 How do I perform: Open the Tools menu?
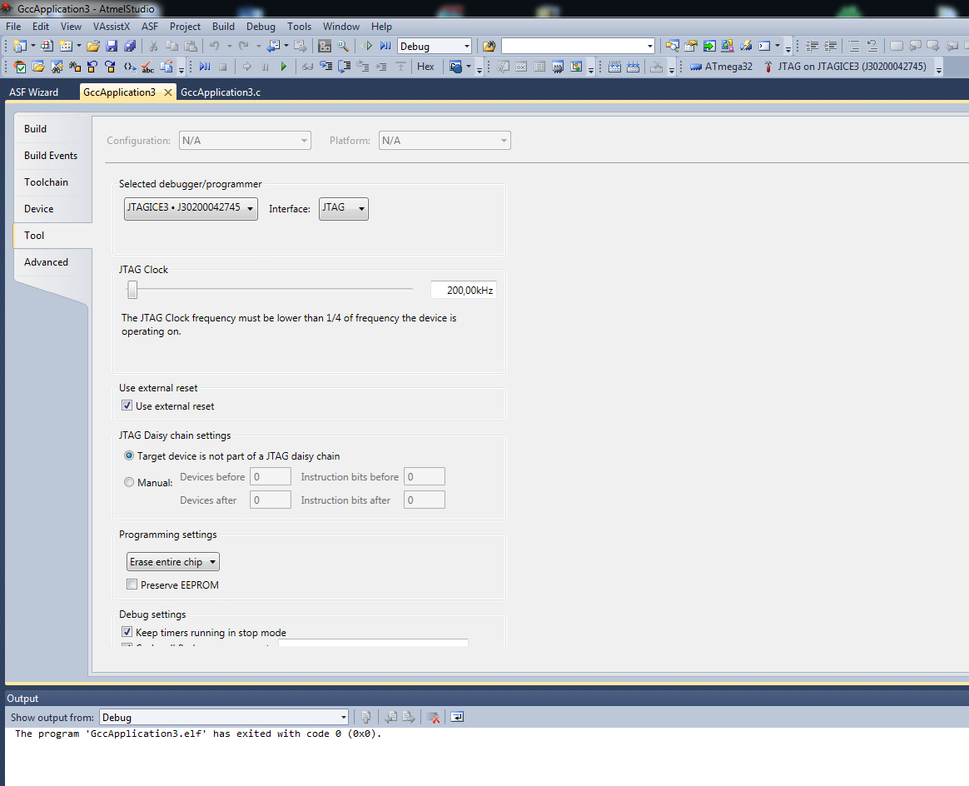click(299, 27)
